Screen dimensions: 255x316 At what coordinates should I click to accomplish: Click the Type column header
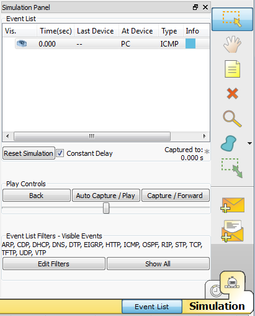click(171, 31)
